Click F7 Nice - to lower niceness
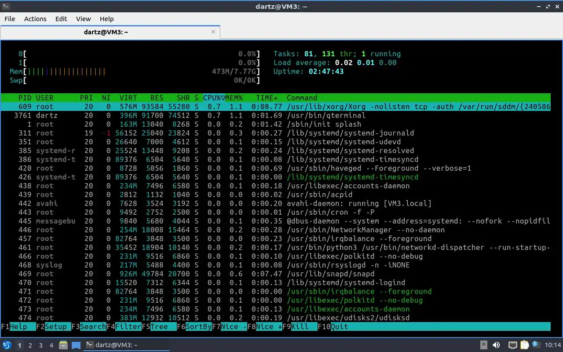Viewport: 563px width, 352px height. pos(229,326)
